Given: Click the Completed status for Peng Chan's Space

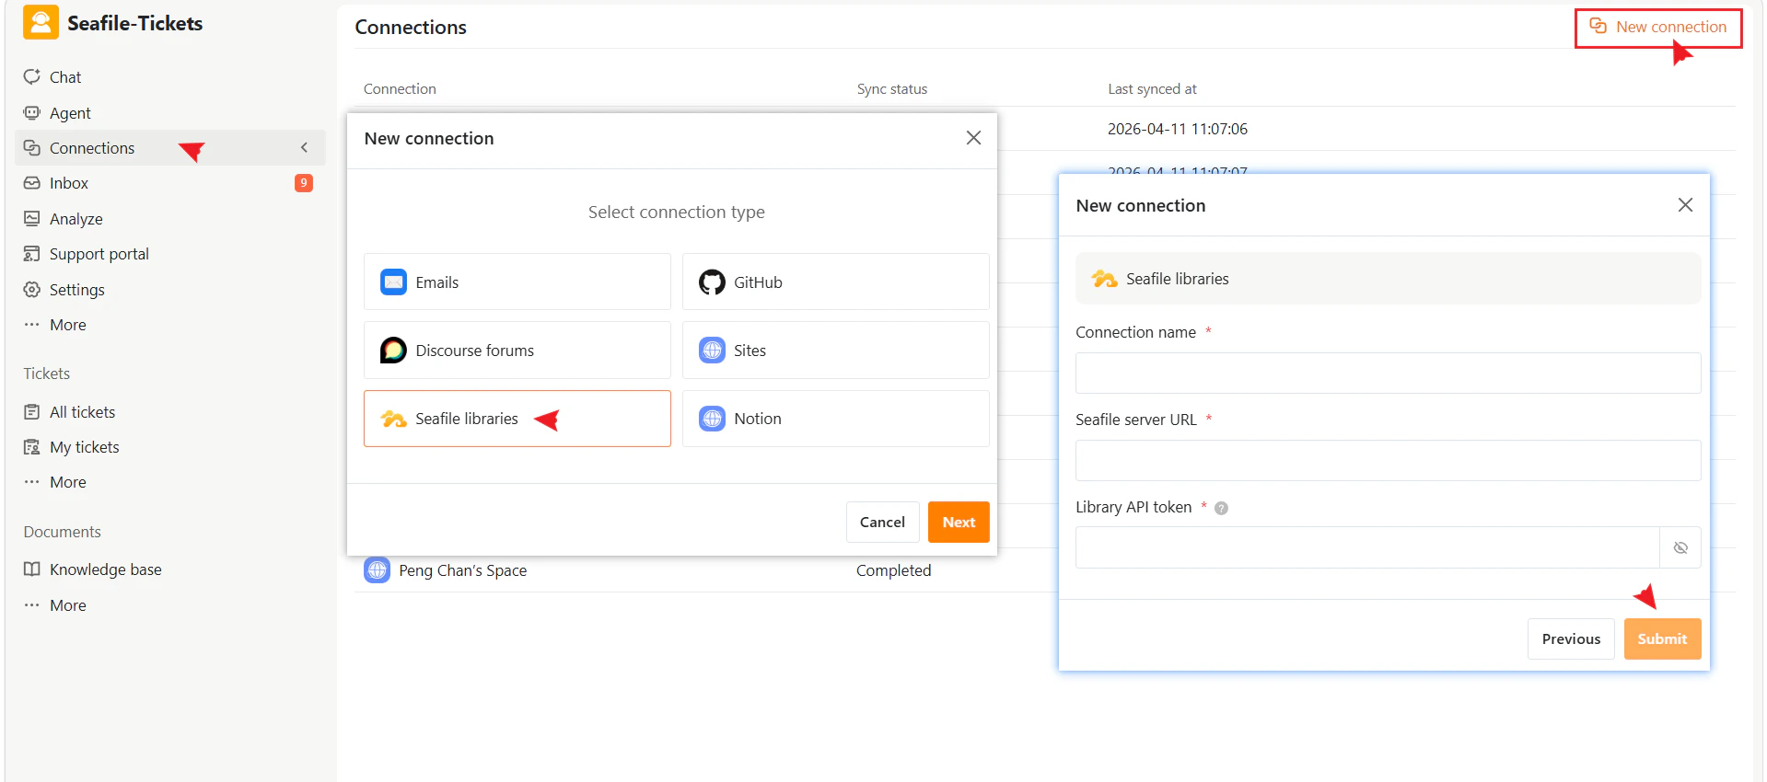Looking at the screenshot, I should tap(893, 570).
